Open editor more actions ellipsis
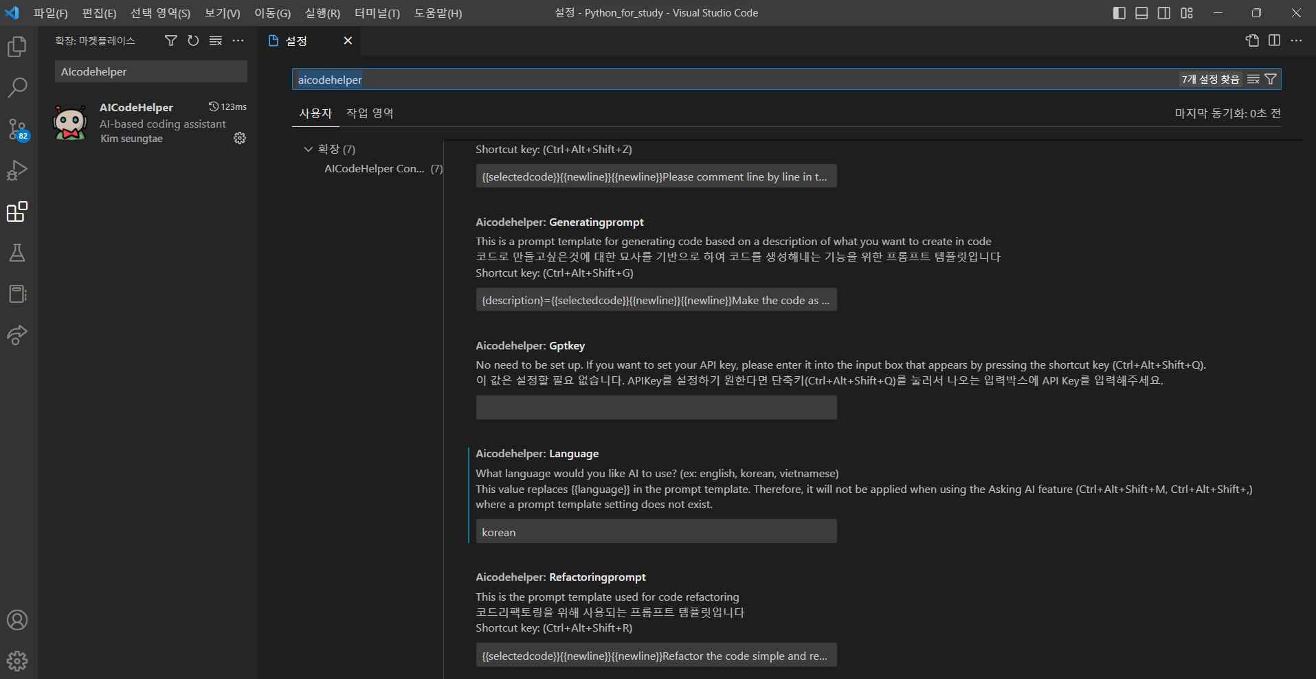 (1296, 41)
